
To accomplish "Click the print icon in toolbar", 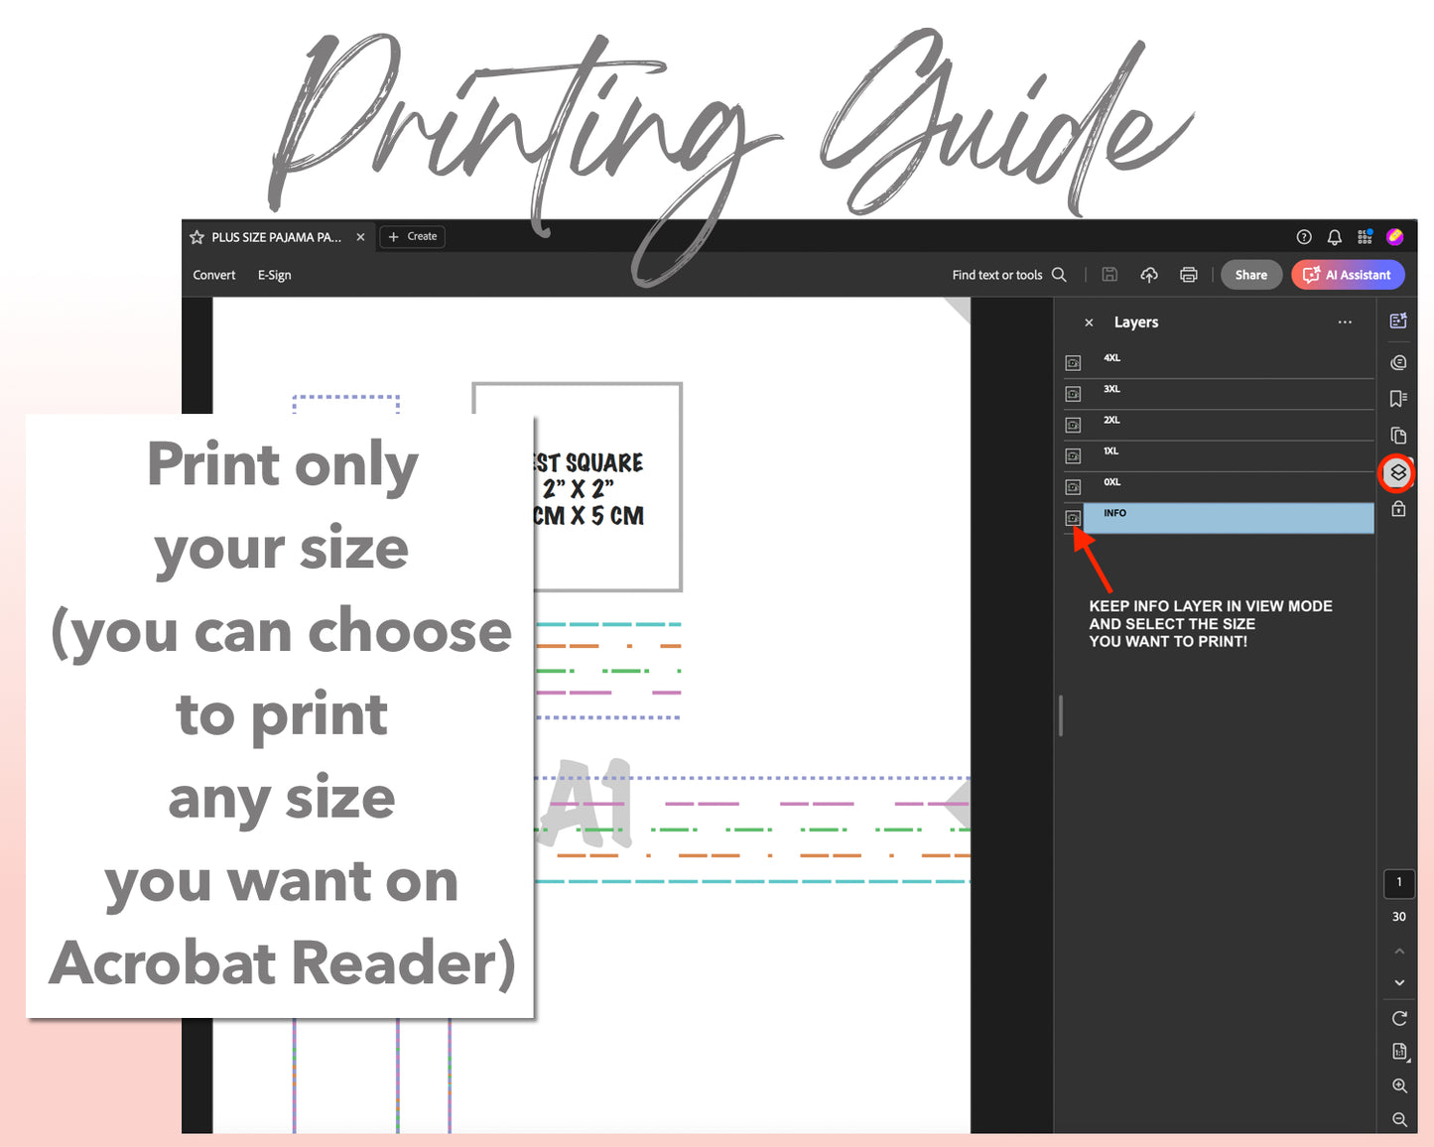I will point(1188,275).
